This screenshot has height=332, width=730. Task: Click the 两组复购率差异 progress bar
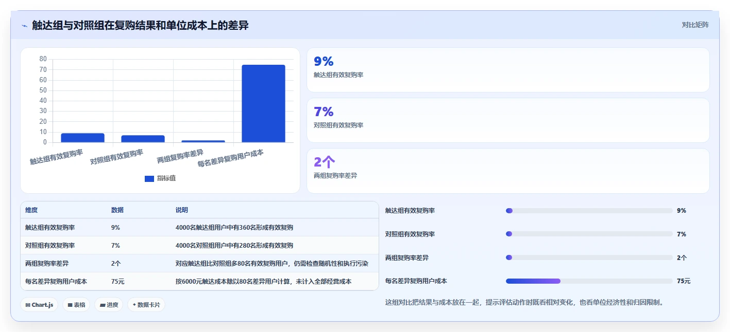coord(589,257)
